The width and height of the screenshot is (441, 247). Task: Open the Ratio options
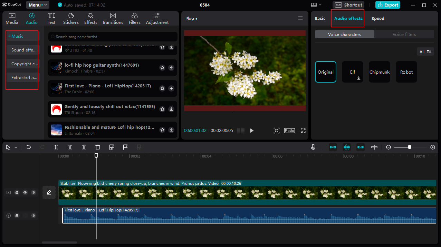[x=289, y=131]
